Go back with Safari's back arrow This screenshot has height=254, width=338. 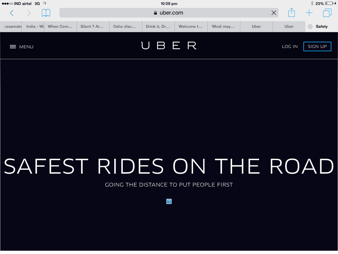tap(12, 13)
